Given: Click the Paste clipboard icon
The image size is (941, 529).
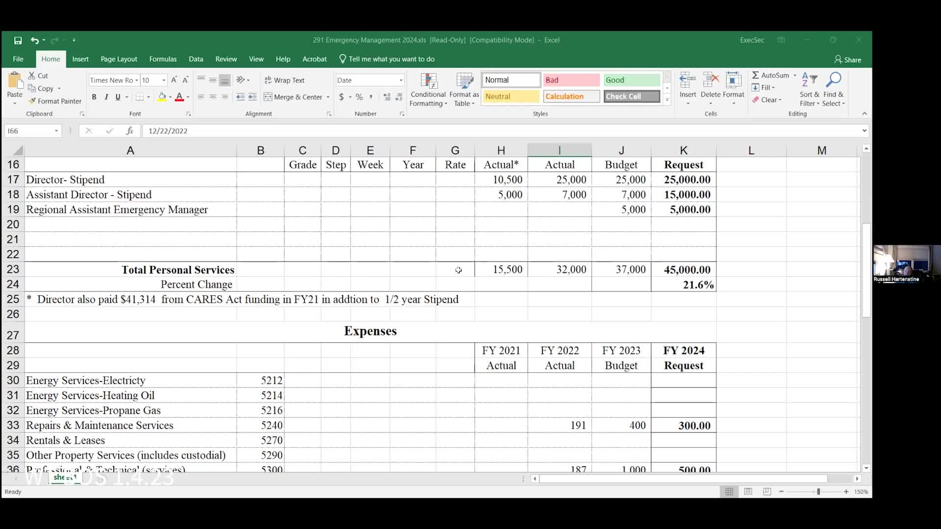Looking at the screenshot, I should coord(15,80).
